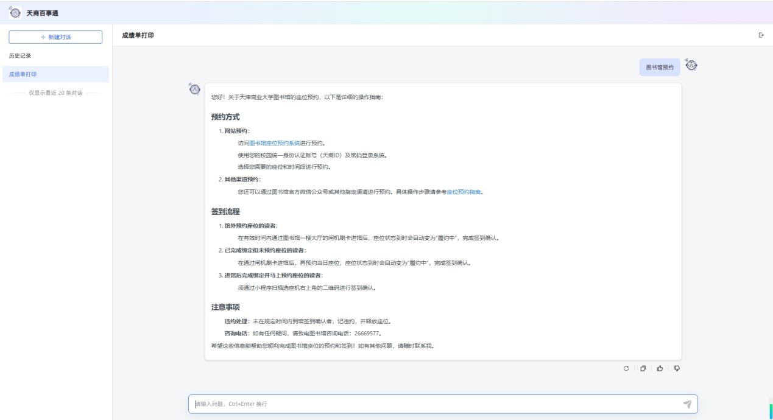Viewport: 773px width, 420px height.
Task: Click the assistant avatar beside the reply
Action: click(x=194, y=89)
